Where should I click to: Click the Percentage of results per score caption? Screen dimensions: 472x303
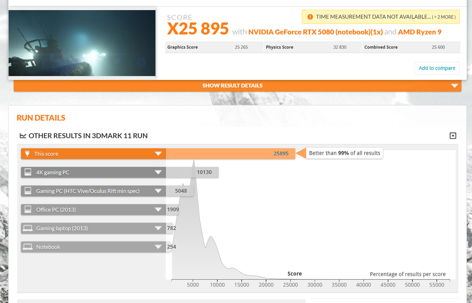click(408, 274)
